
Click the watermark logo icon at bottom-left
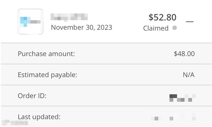(x=5, y=123)
